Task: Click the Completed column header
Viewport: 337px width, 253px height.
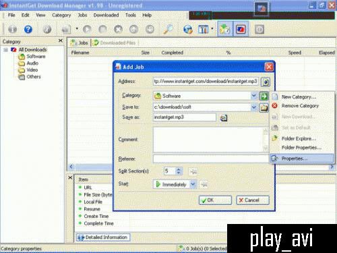Action: click(x=173, y=53)
